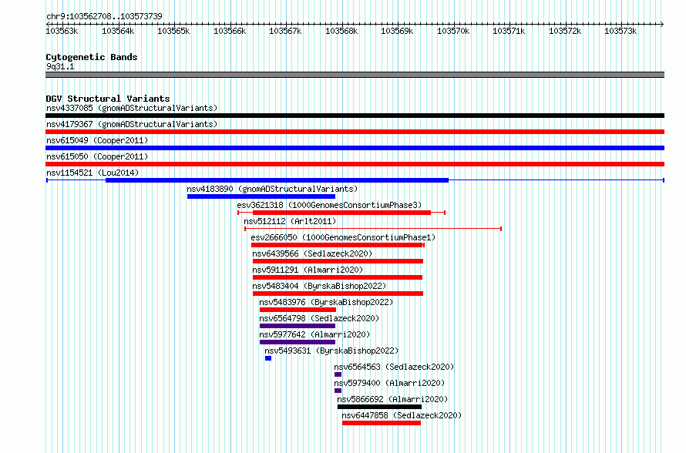Open nsv615050 (Cooper2011) label

click(97, 156)
